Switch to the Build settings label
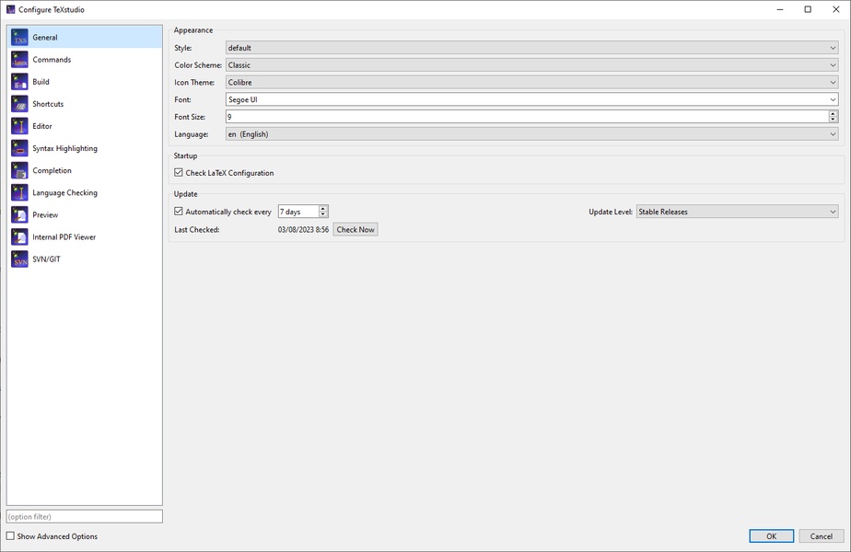The width and height of the screenshot is (851, 552). [41, 82]
